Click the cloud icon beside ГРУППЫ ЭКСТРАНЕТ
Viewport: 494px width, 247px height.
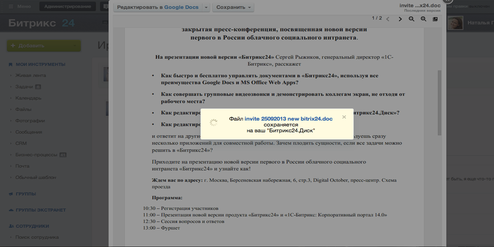pos(11,210)
